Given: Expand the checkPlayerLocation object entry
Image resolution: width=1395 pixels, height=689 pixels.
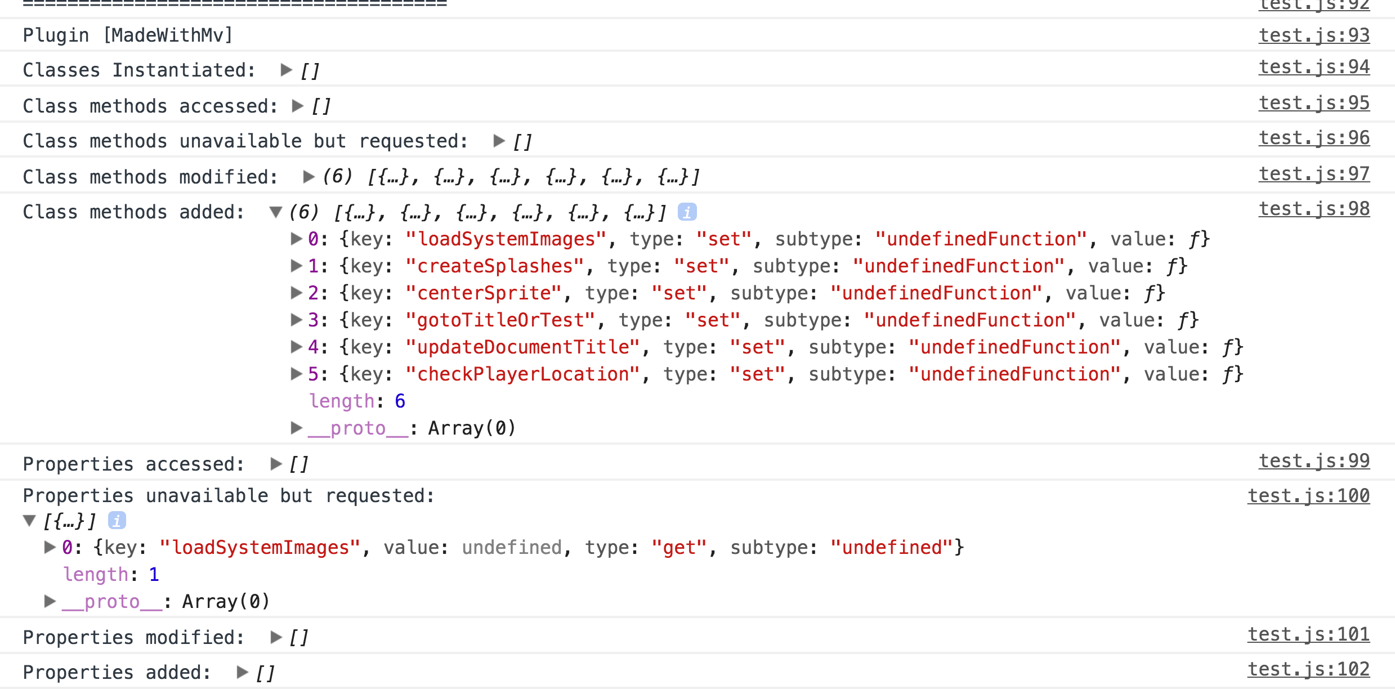Looking at the screenshot, I should click(x=296, y=374).
